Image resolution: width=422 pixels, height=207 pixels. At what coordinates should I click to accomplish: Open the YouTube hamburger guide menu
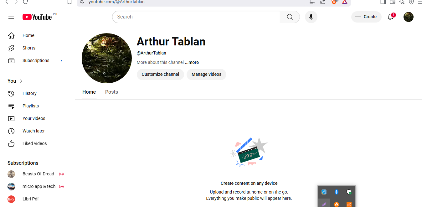tap(11, 17)
